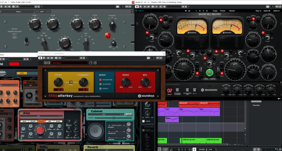This screenshot has width=282, height=151.
Task: Click Read automation (R) in Pultec EQ window
Action: pyautogui.click(x=5, y=7)
